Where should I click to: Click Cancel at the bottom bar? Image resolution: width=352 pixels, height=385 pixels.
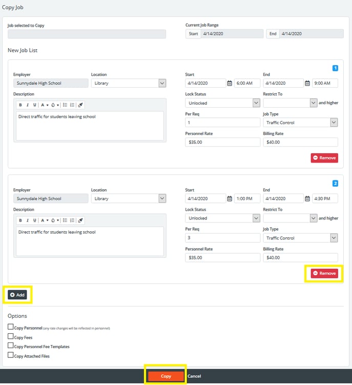click(194, 376)
